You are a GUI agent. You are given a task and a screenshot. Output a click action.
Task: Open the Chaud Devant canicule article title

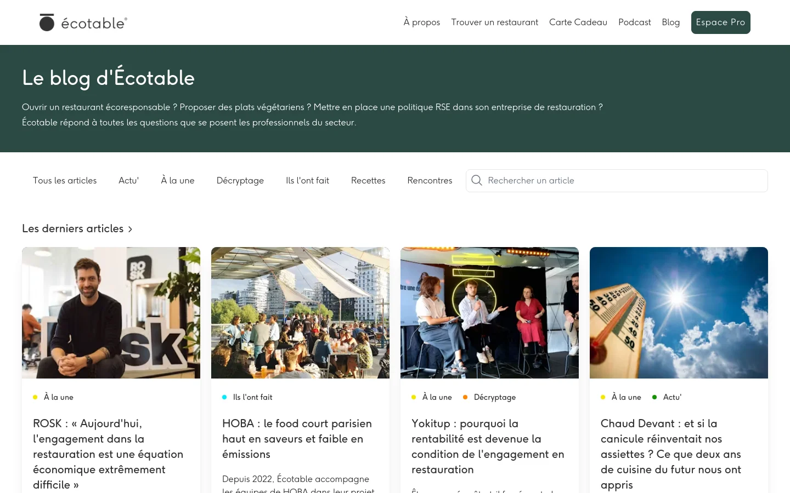(x=671, y=454)
